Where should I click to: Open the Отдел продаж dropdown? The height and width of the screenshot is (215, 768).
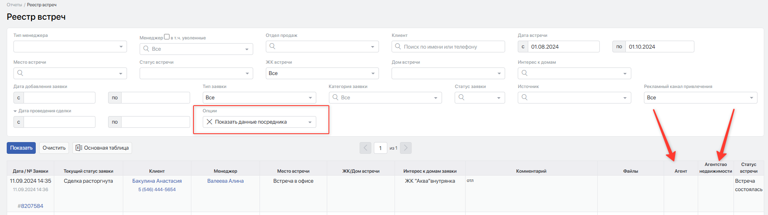322,47
